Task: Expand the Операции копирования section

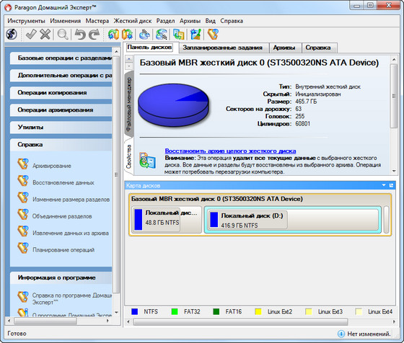Action: (x=61, y=93)
